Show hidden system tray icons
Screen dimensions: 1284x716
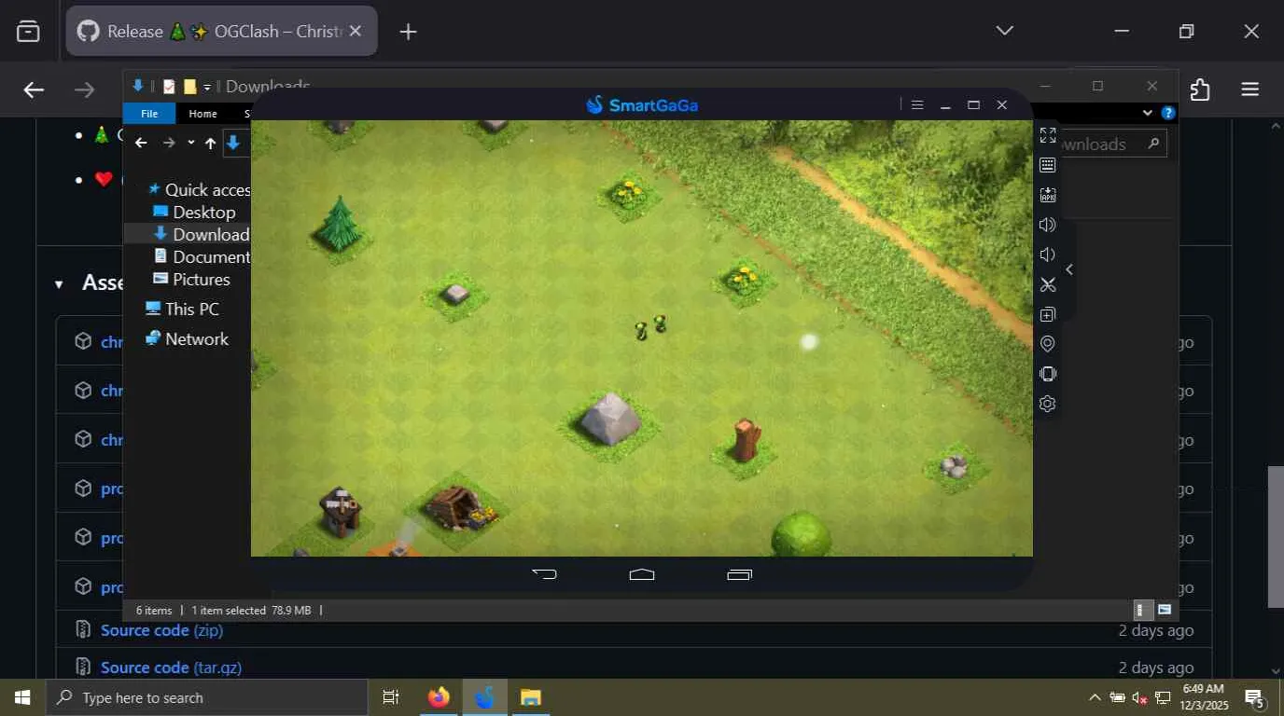tap(1095, 697)
